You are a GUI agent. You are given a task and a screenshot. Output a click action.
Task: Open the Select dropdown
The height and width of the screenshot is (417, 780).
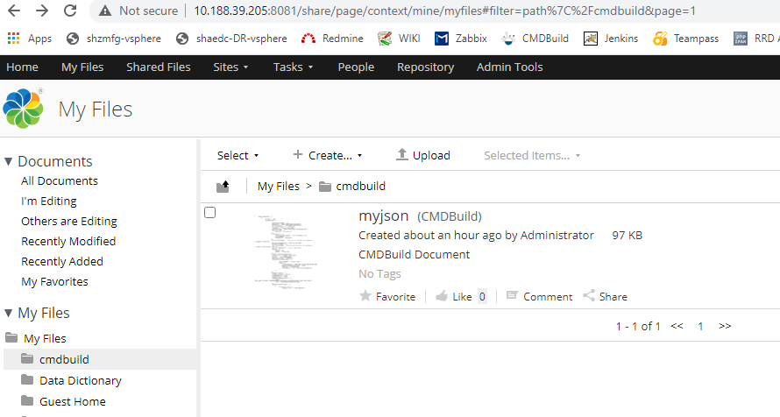tap(238, 156)
